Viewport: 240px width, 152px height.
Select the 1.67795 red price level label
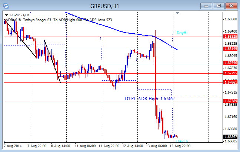coord(231,73)
